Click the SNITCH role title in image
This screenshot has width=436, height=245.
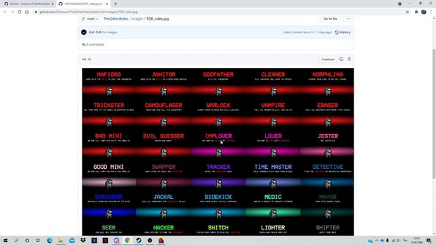click(x=218, y=228)
